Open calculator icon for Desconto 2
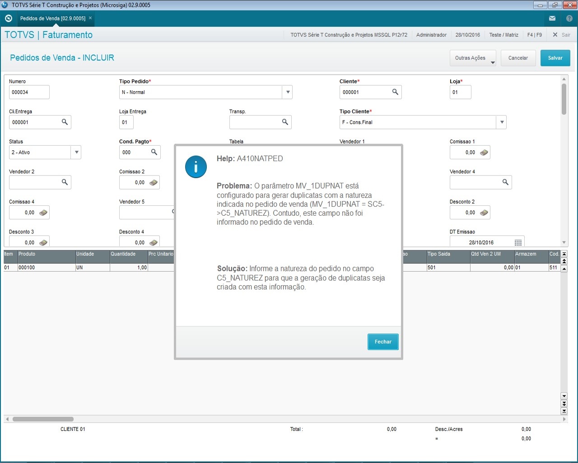This screenshot has height=463, width=578. pyautogui.click(x=484, y=213)
